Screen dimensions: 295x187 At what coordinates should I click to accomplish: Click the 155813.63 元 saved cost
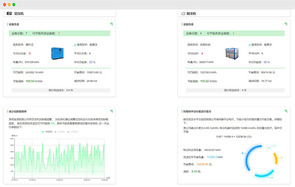click(x=94, y=72)
